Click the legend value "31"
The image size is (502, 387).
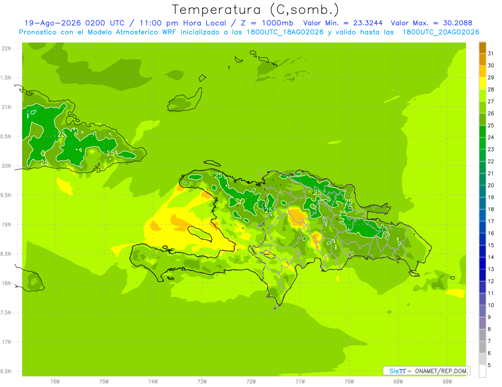point(491,53)
